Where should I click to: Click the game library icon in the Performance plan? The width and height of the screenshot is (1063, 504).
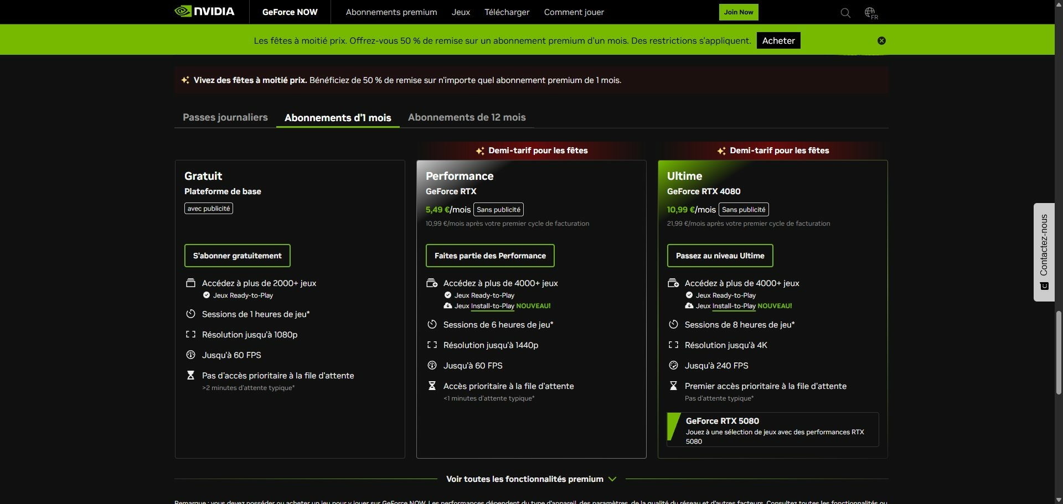coord(432,283)
